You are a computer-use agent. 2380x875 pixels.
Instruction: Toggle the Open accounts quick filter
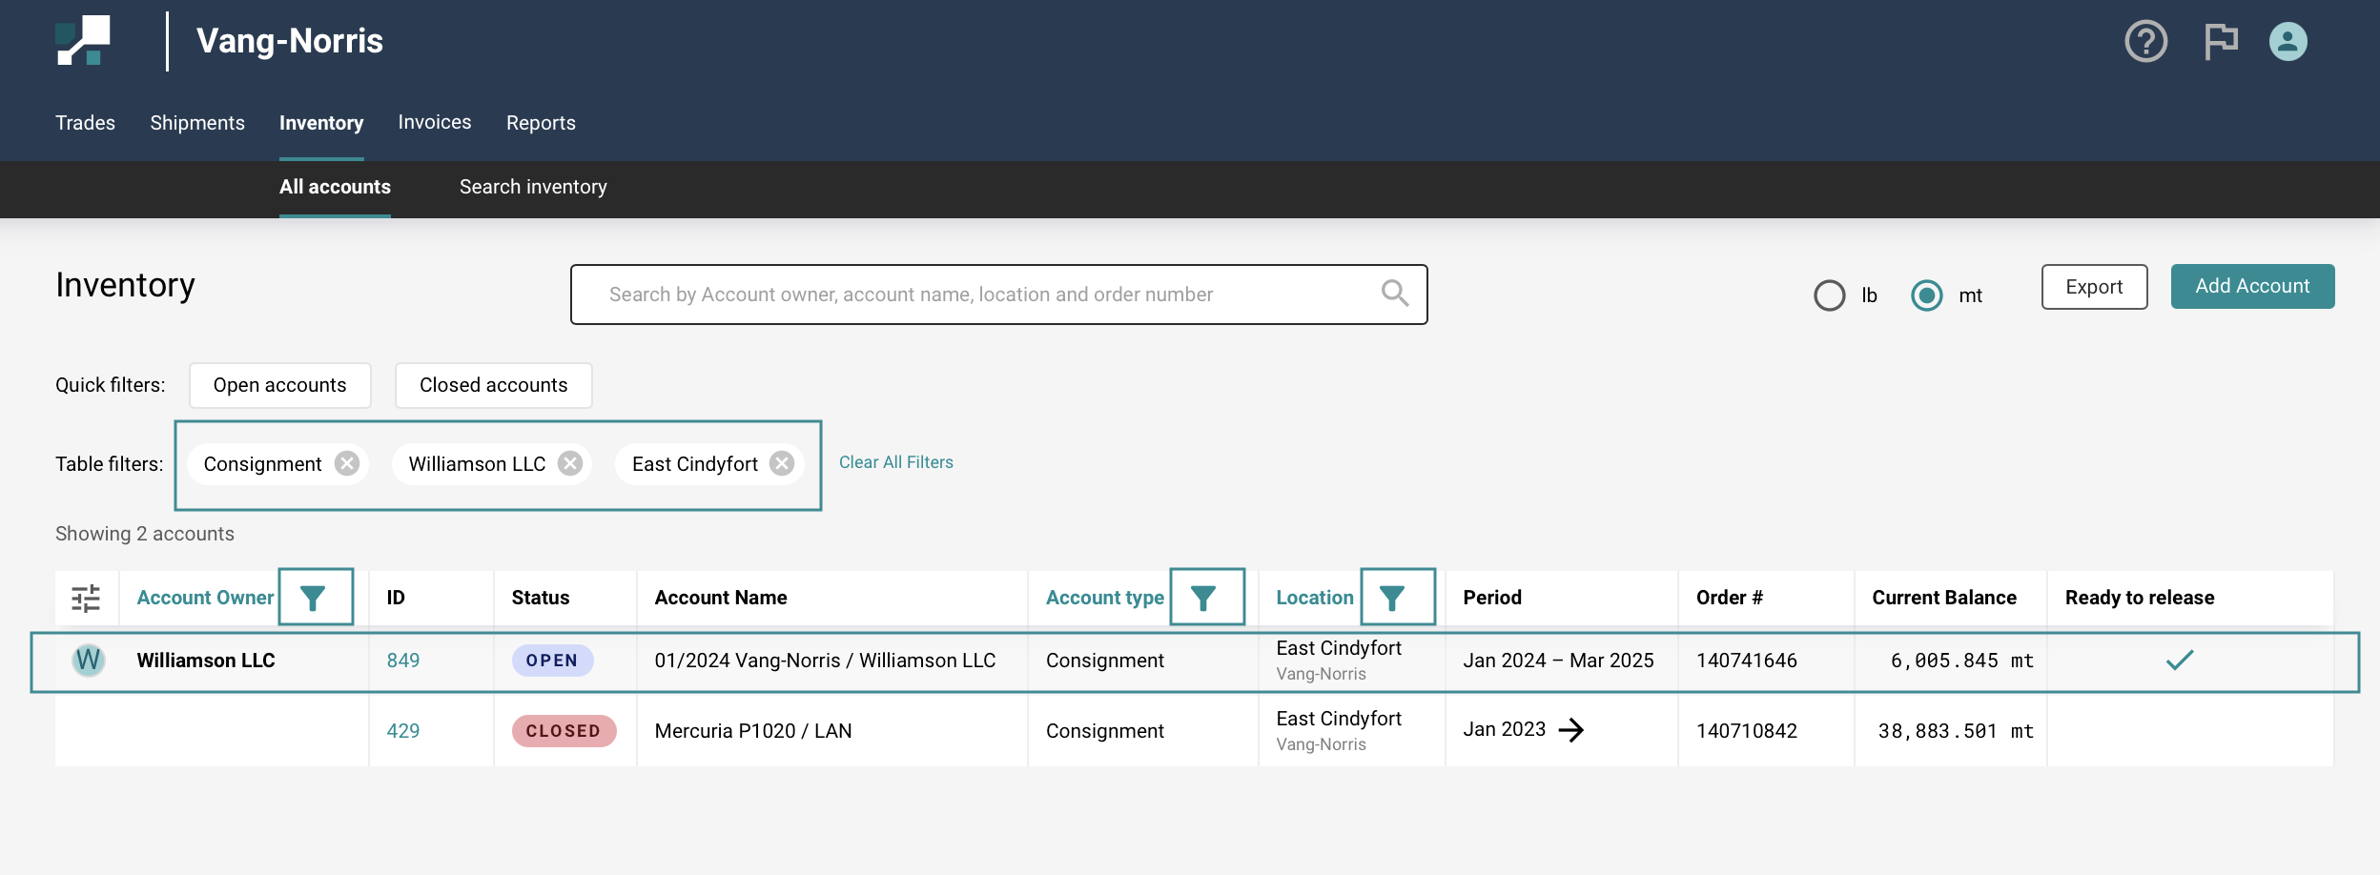[x=279, y=385]
